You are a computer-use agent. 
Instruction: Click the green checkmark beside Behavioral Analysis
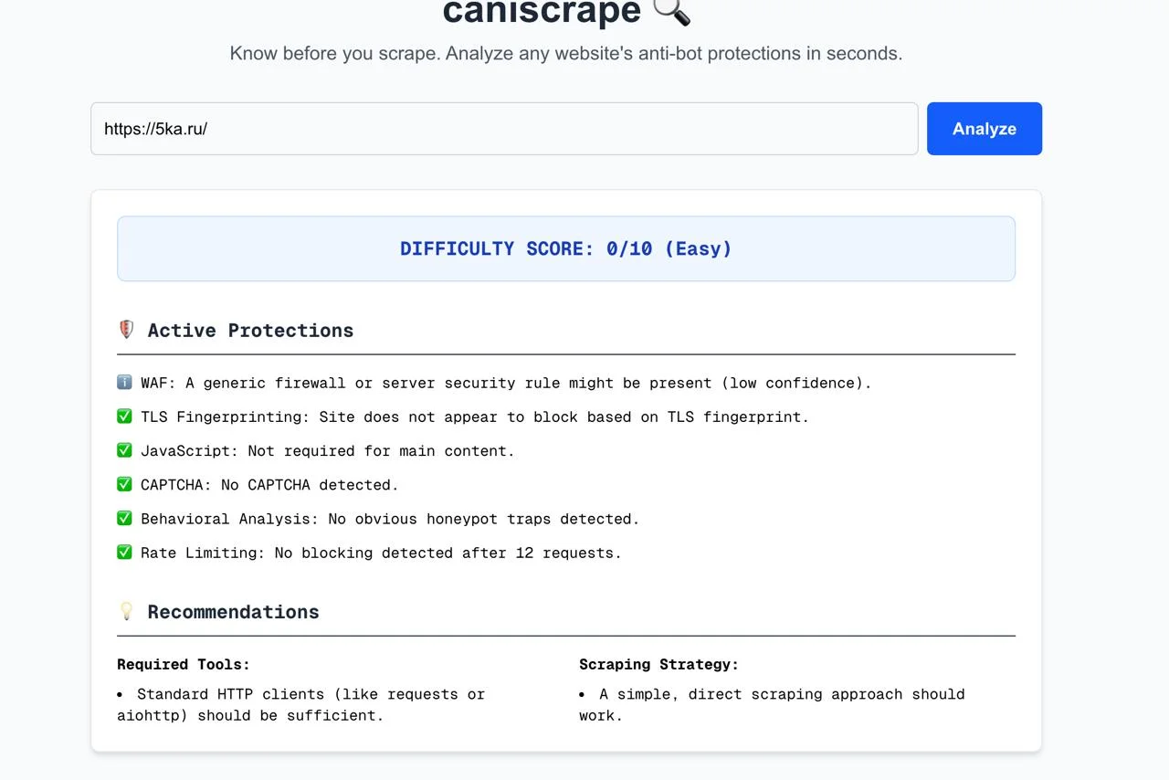(x=125, y=518)
